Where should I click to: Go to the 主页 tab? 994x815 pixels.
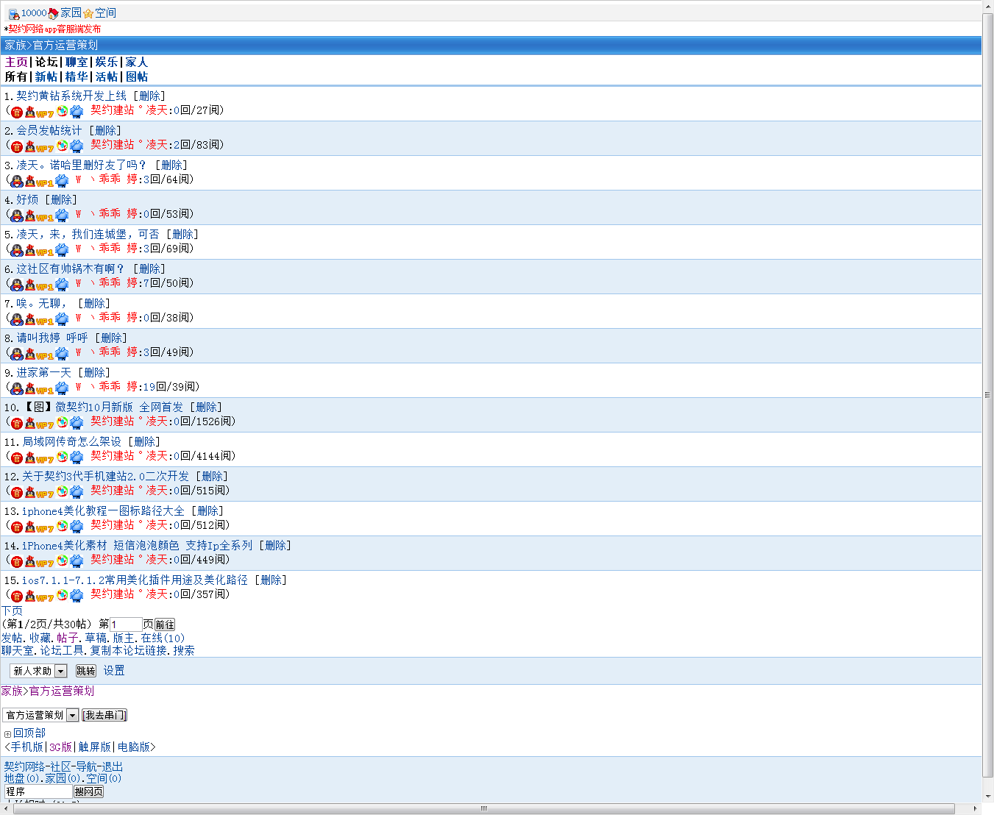16,63
